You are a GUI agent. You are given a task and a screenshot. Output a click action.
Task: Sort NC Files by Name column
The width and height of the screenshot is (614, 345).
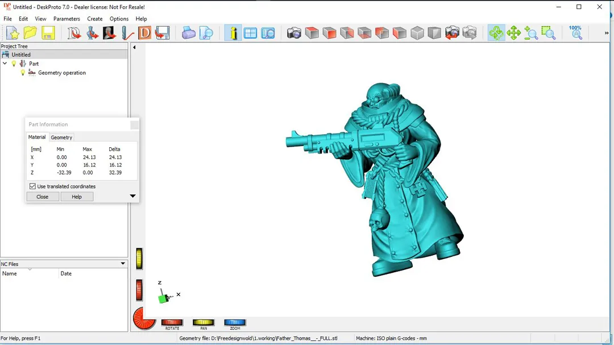(30, 273)
